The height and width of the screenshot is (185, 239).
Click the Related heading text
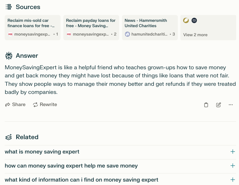pyautogui.click(x=27, y=137)
